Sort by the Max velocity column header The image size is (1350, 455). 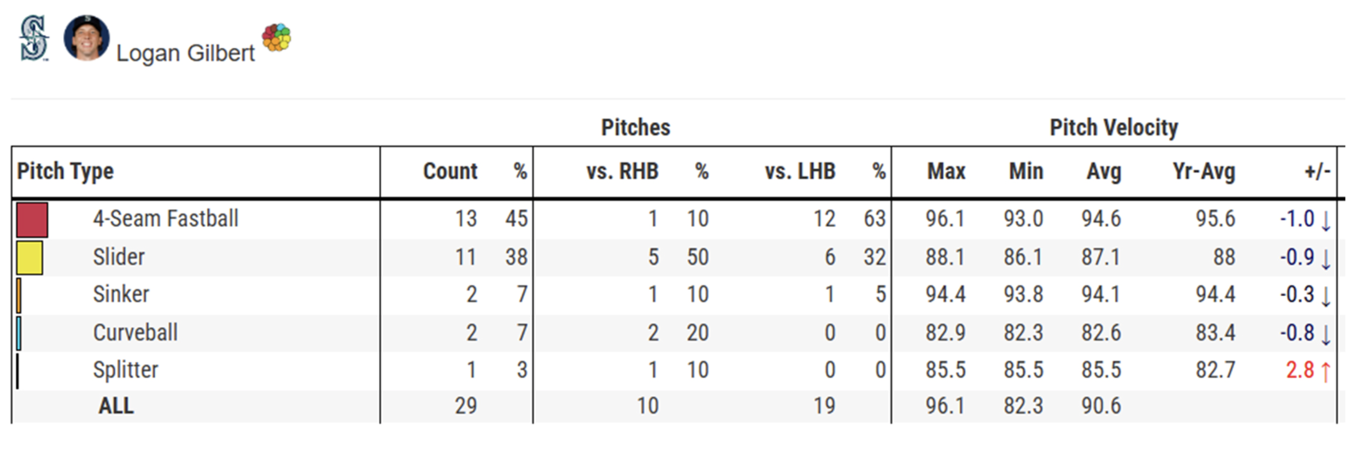pyautogui.click(x=946, y=172)
